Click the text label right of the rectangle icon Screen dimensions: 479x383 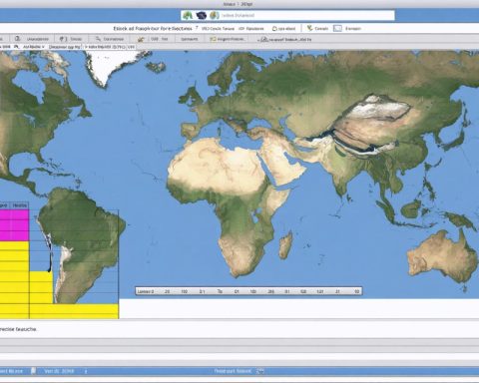353,29
